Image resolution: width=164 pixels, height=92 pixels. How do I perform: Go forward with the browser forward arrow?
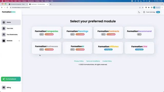coord(5,7)
